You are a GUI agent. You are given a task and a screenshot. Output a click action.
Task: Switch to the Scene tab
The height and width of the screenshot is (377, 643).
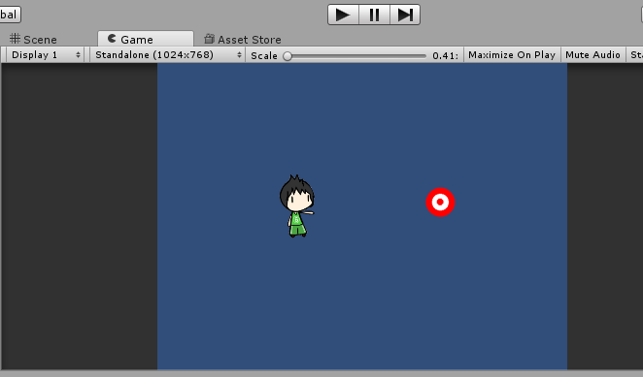click(33, 40)
